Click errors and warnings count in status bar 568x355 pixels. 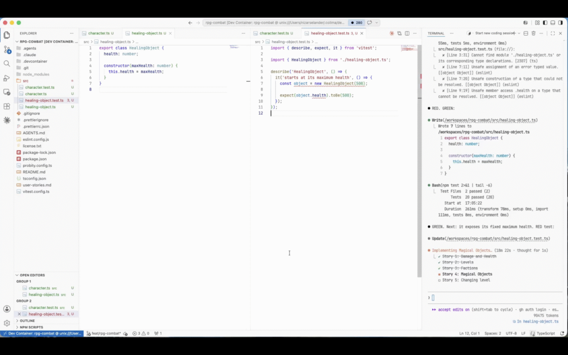click(140, 333)
